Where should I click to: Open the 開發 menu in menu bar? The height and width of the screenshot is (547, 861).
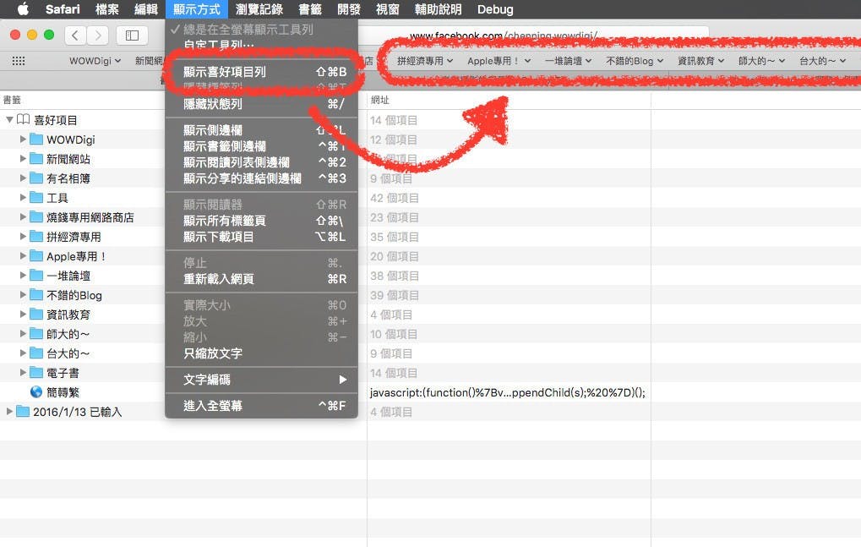[349, 9]
